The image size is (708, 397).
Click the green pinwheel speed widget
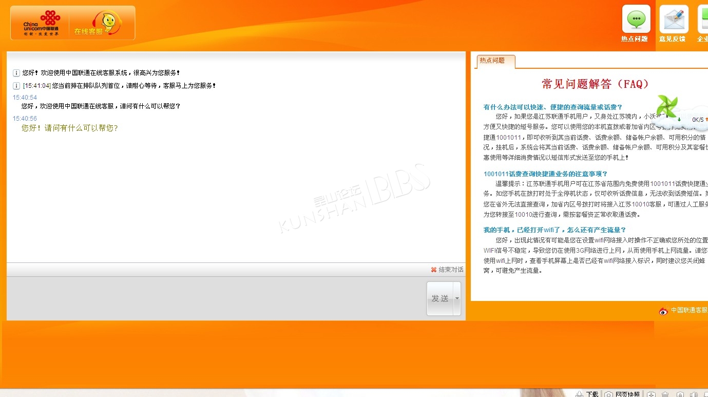[668, 107]
